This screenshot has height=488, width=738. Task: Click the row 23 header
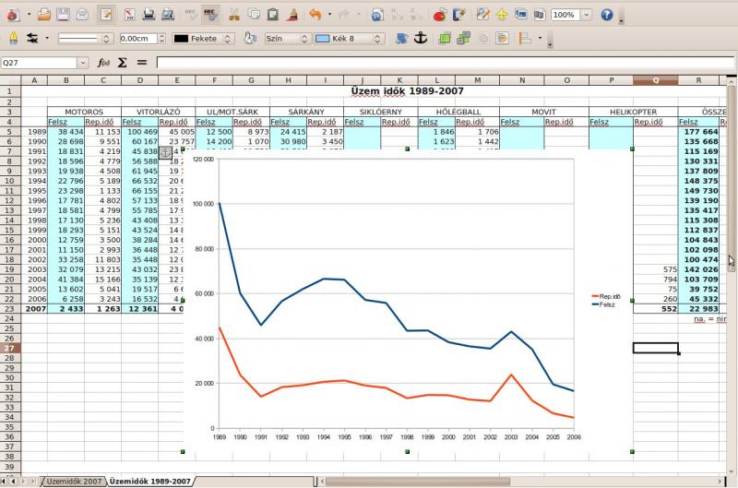pos(10,308)
